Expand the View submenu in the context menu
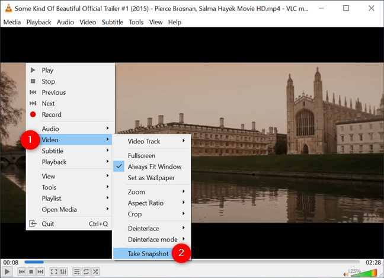384x278 pixels. click(x=71, y=176)
